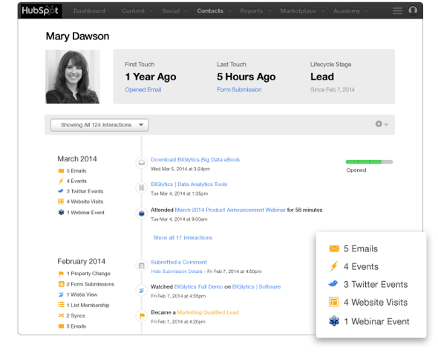The width and height of the screenshot is (438, 354).
Task: Click Show all 17 interactions
Action: (x=183, y=237)
